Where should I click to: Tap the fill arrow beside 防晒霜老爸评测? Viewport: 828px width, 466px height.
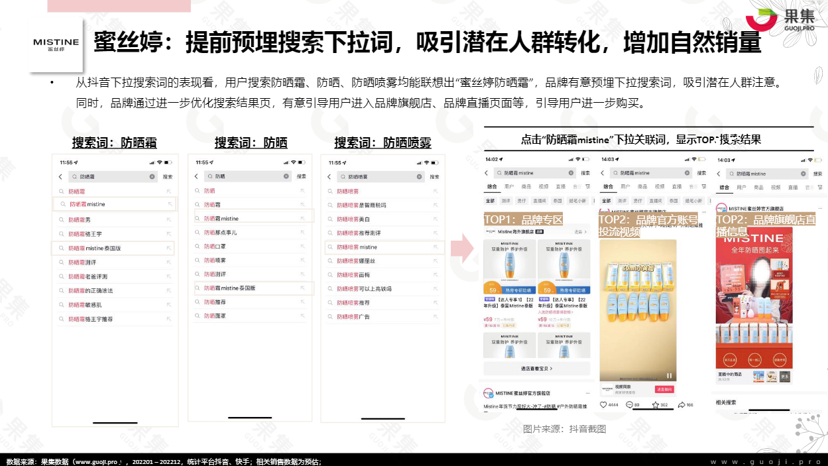[x=169, y=276]
